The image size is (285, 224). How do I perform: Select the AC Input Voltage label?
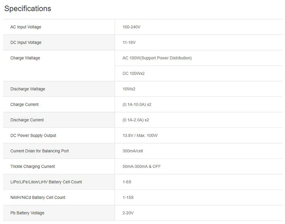pos(26,27)
